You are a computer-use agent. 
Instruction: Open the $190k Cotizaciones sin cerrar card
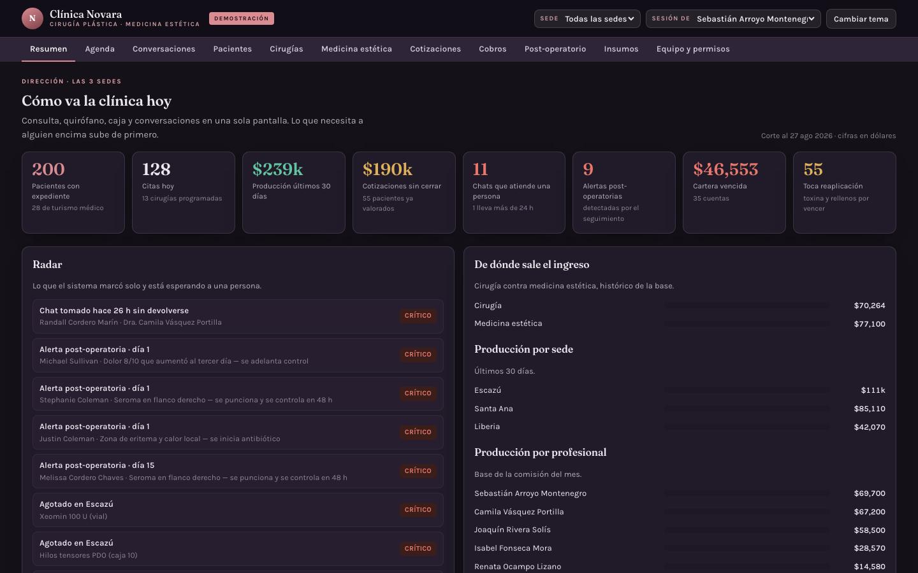pos(404,192)
